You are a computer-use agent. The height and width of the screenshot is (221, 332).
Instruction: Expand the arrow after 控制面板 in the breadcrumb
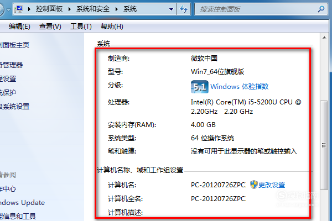pyautogui.click(x=70, y=9)
